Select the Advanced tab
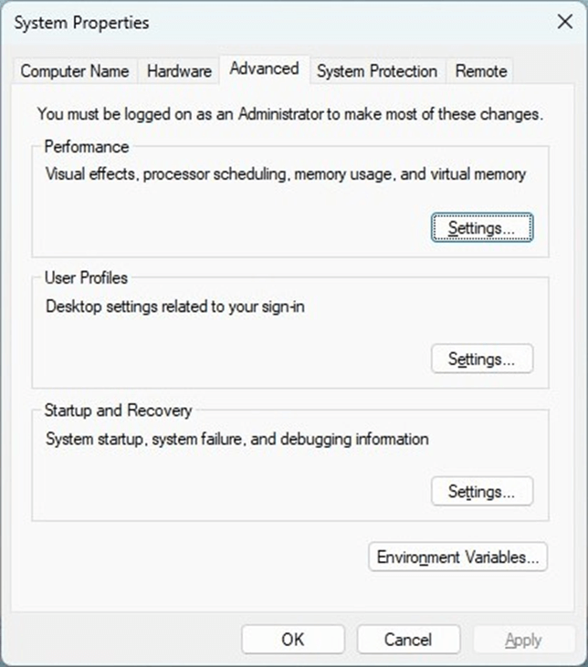Image resolution: width=588 pixels, height=667 pixels. pos(264,68)
